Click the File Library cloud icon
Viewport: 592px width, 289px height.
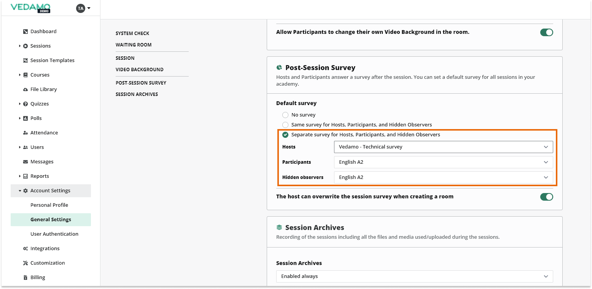25,89
